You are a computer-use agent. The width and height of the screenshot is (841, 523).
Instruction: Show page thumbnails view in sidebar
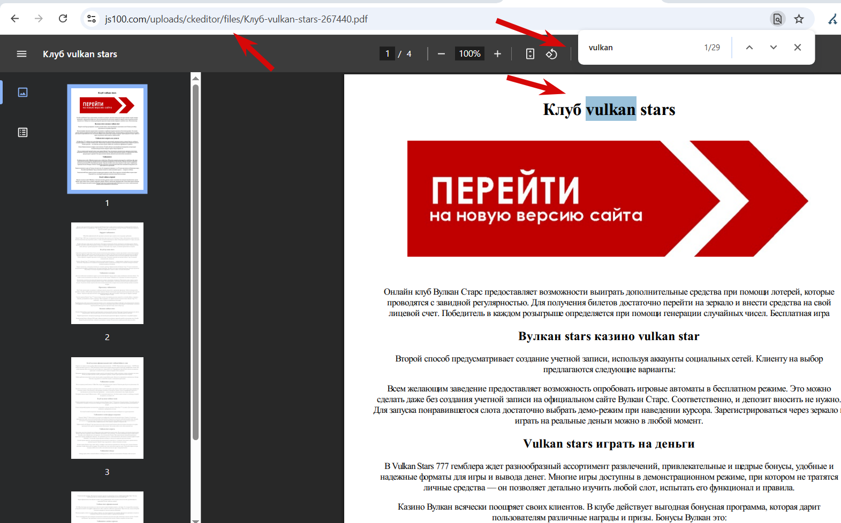pyautogui.click(x=22, y=92)
